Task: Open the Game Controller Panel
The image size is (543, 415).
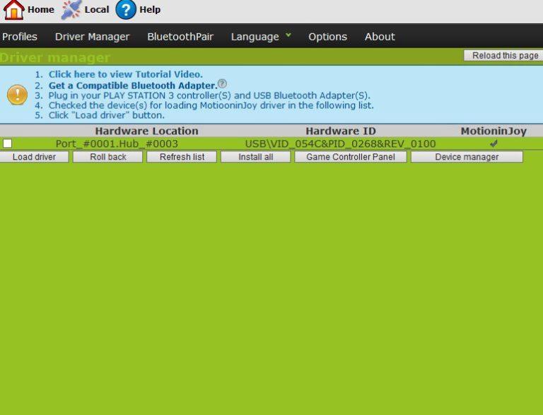Action: 351,157
